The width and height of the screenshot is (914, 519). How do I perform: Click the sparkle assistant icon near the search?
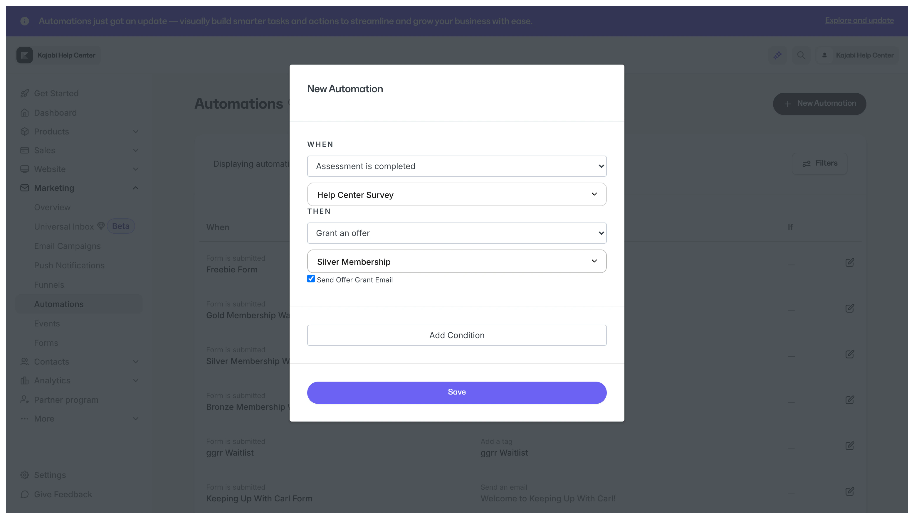point(778,55)
